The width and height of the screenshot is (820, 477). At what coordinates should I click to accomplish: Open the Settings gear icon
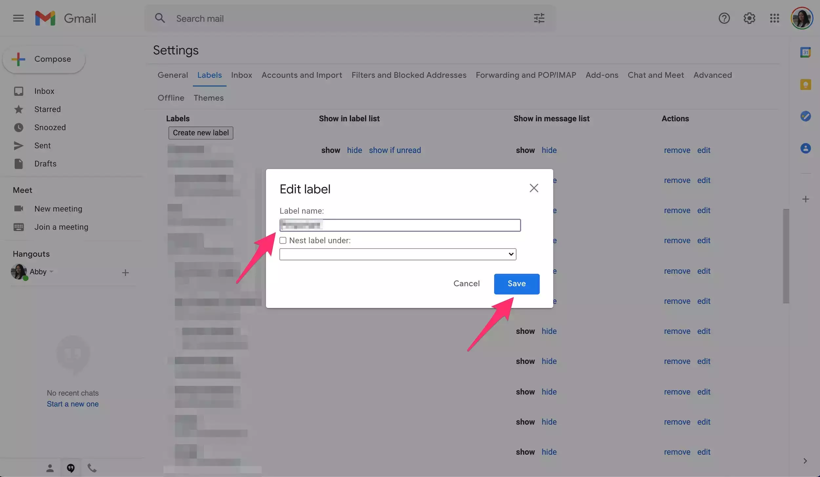pyautogui.click(x=749, y=18)
